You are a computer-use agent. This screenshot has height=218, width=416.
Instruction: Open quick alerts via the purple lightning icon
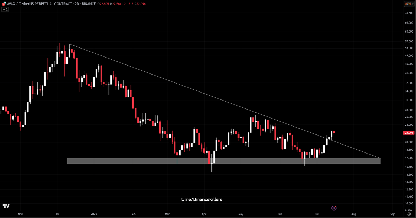(333, 208)
